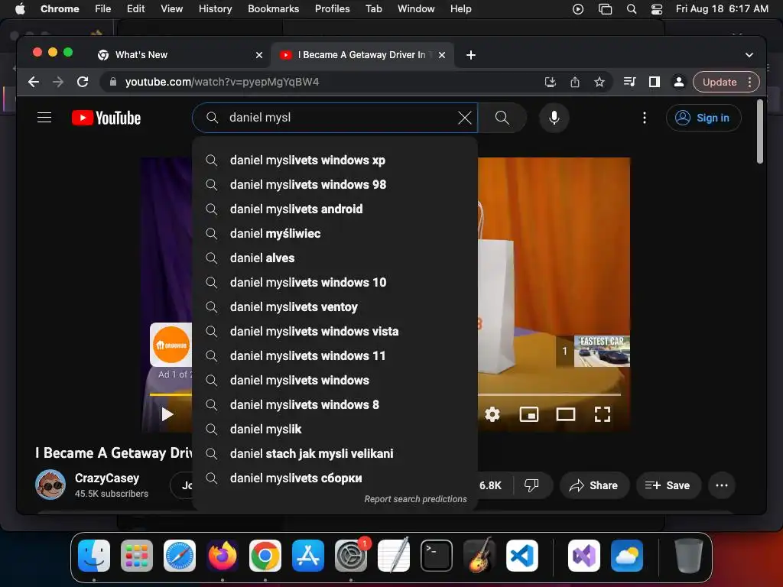Expand tab search dropdown chevron
This screenshot has height=587, width=783.
pos(749,55)
